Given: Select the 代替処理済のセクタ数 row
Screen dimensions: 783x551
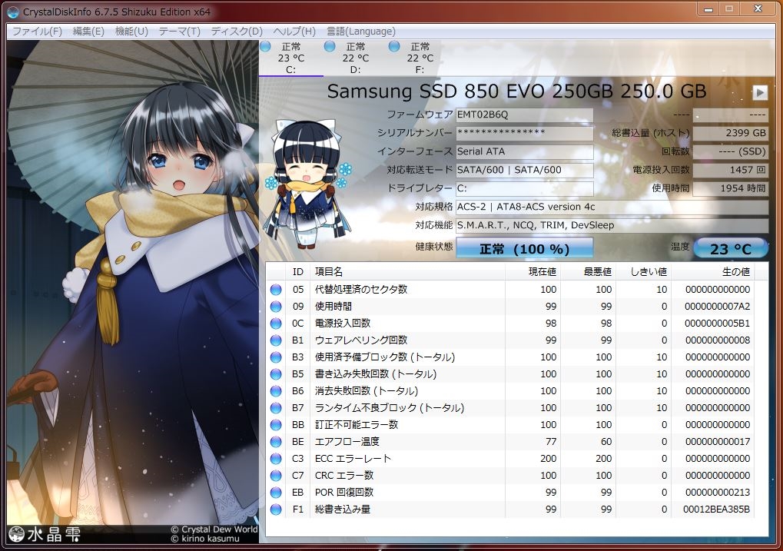Looking at the screenshot, I should click(x=510, y=289).
